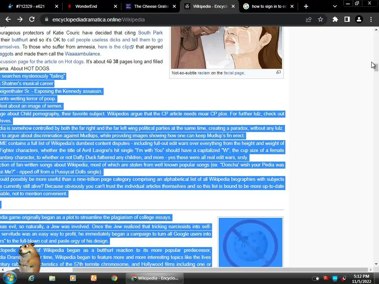Share this page icon in address bar
Viewport: 379px width, 284px height.
tap(308, 20)
